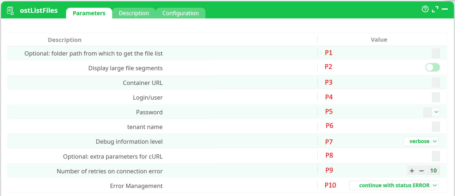Open the Password dropdown chevron

click(436, 112)
